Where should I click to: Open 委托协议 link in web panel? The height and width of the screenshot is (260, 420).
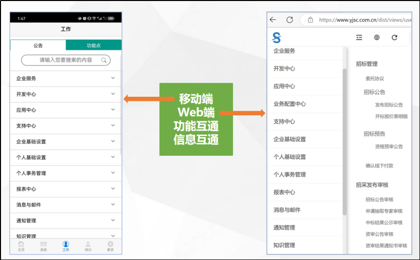[375, 79]
